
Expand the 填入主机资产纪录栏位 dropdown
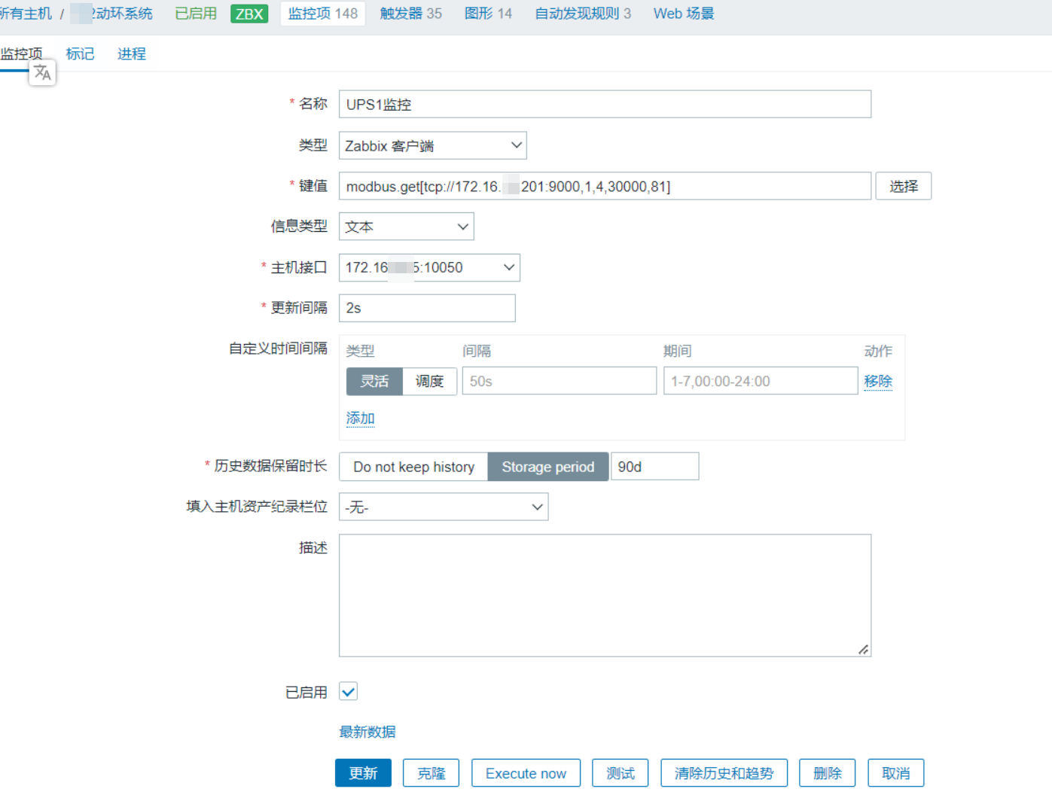click(443, 507)
